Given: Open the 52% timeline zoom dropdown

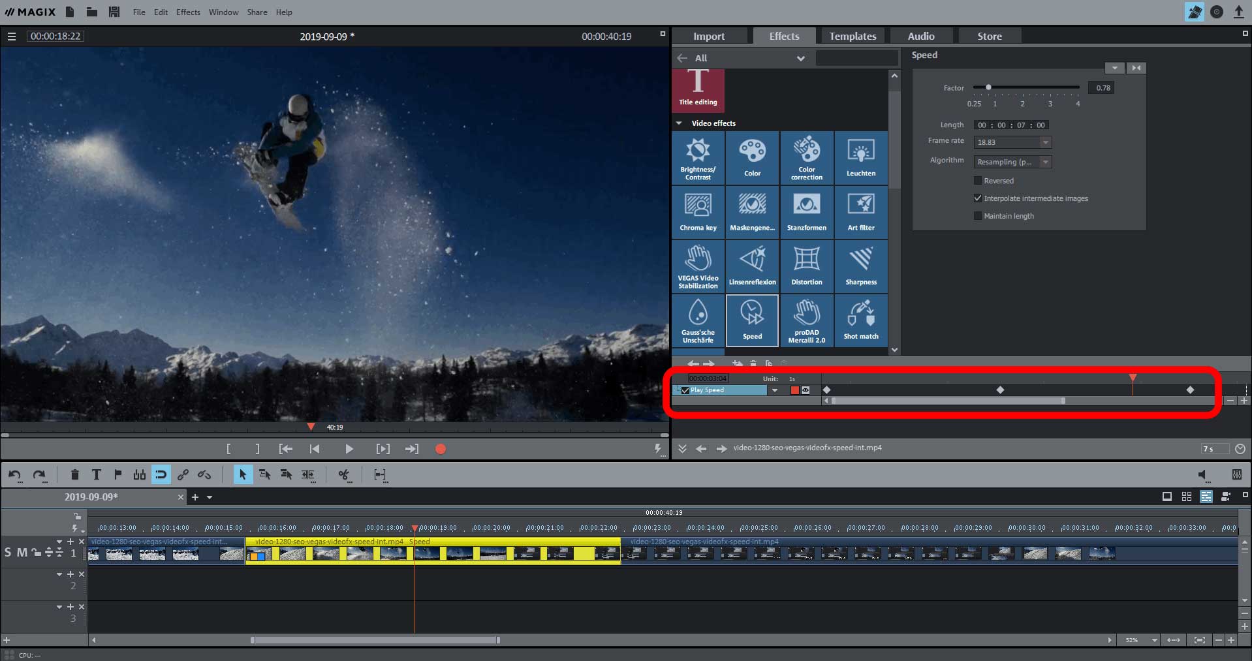Looking at the screenshot, I should [x=1154, y=640].
